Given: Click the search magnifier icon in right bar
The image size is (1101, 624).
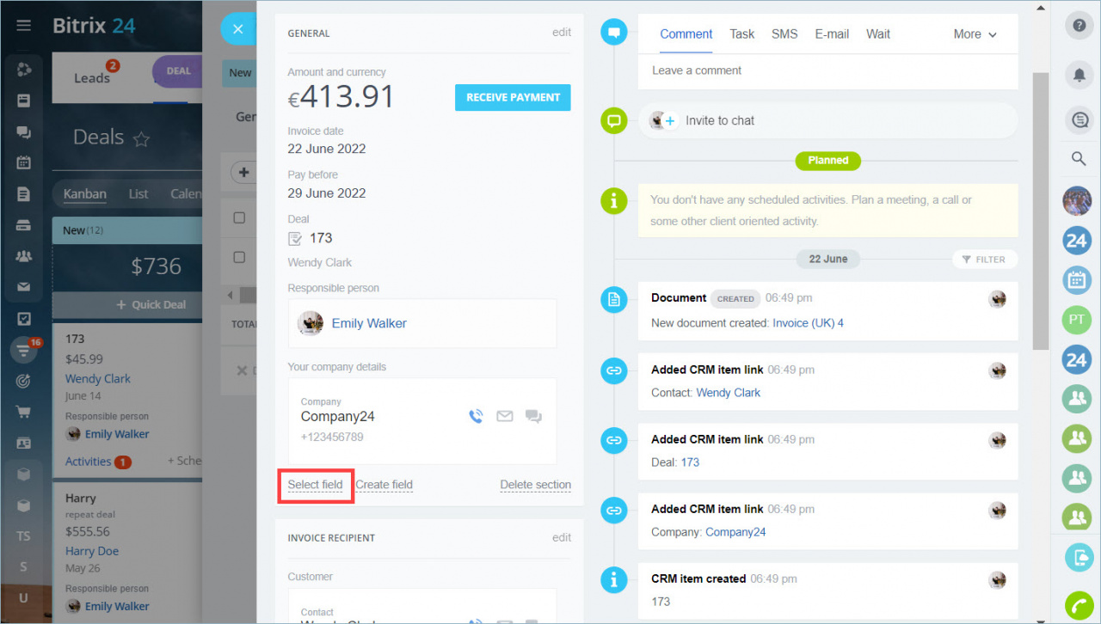Looking at the screenshot, I should coord(1078,159).
